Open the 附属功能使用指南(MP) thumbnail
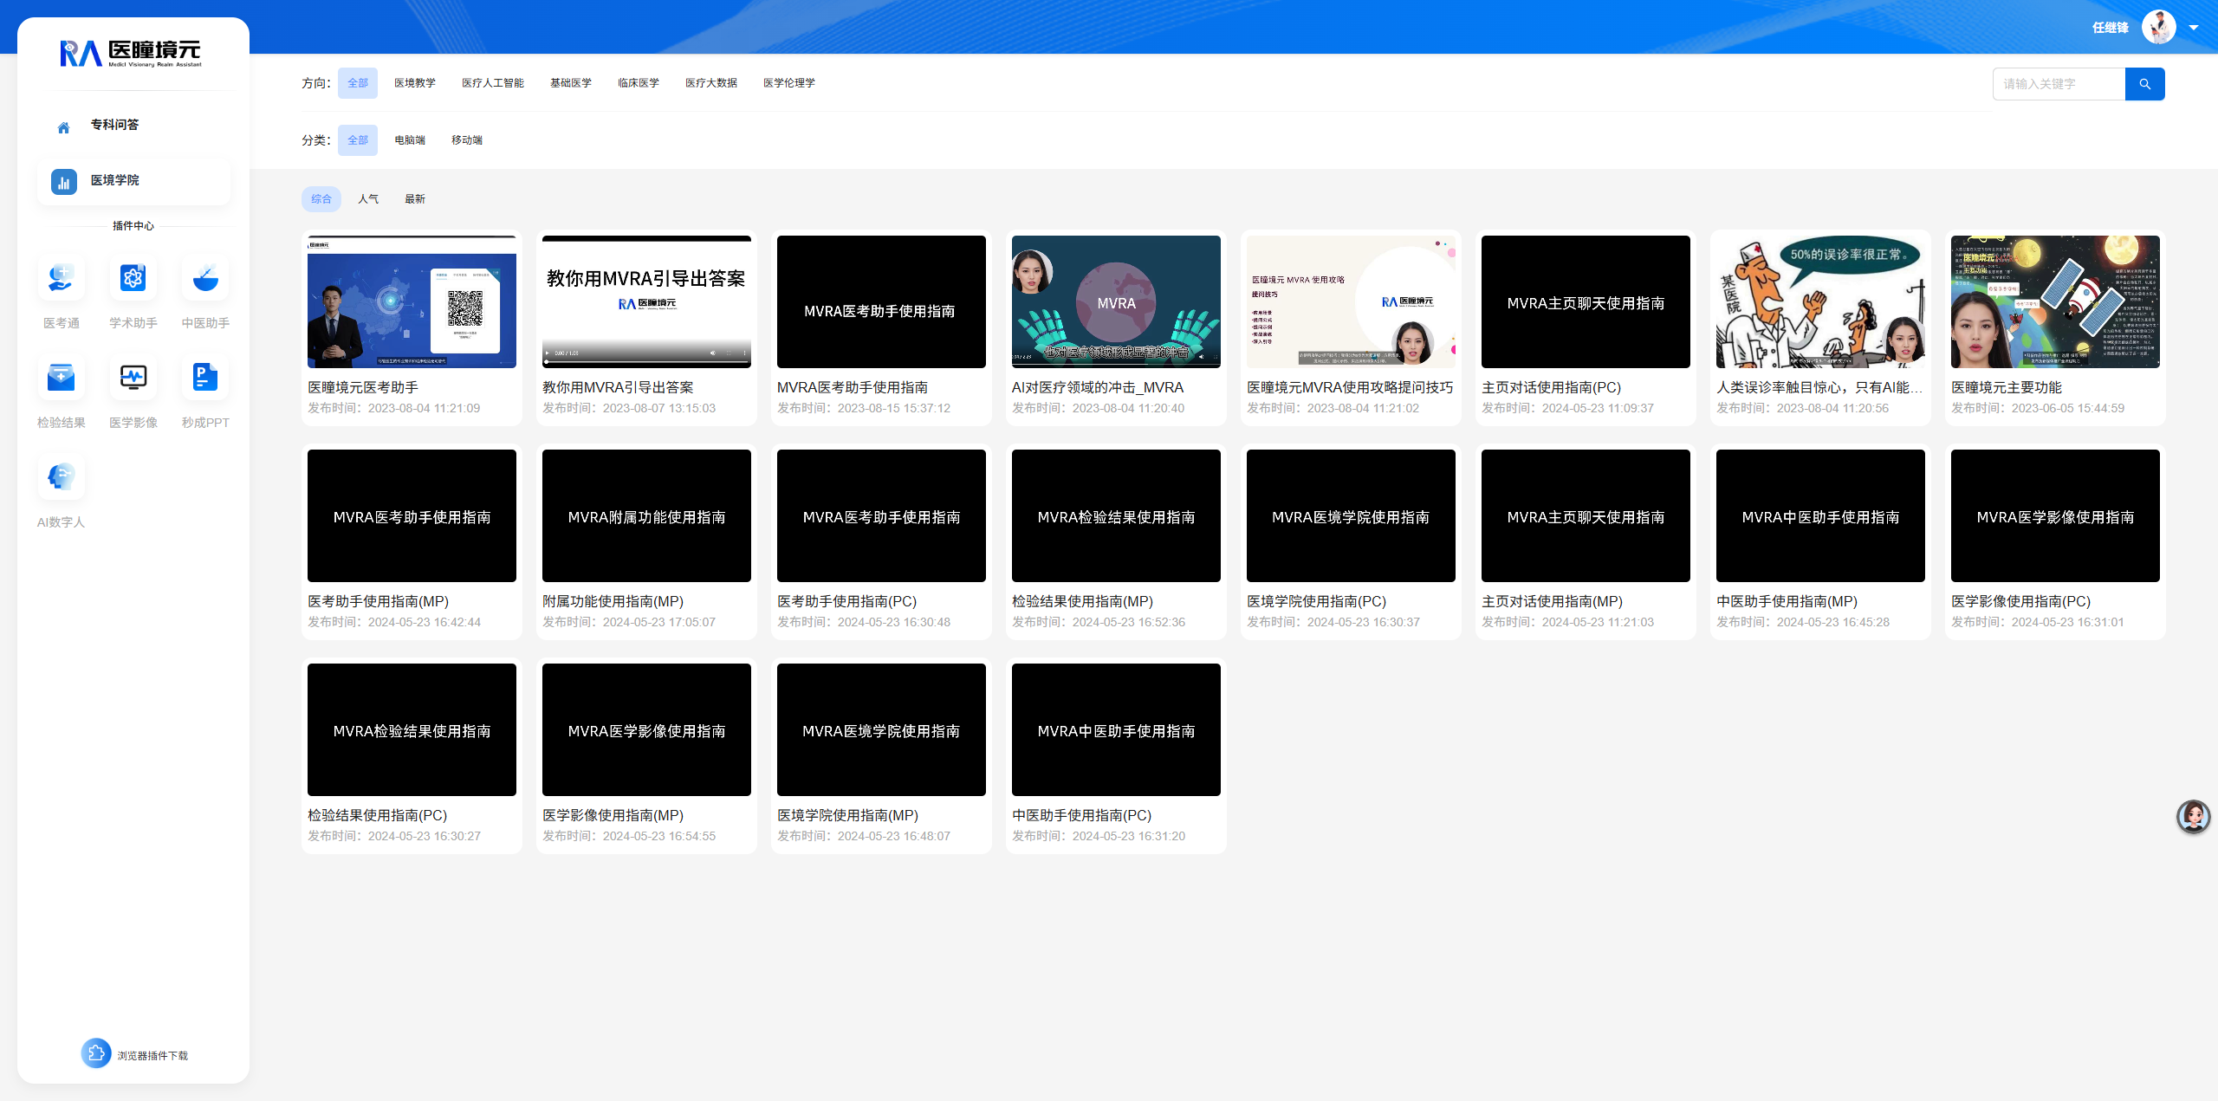This screenshot has width=2218, height=1101. [x=646, y=515]
